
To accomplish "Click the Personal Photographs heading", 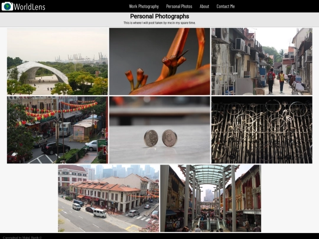I will coord(159,17).
